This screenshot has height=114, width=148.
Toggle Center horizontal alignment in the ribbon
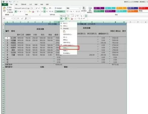45,11
